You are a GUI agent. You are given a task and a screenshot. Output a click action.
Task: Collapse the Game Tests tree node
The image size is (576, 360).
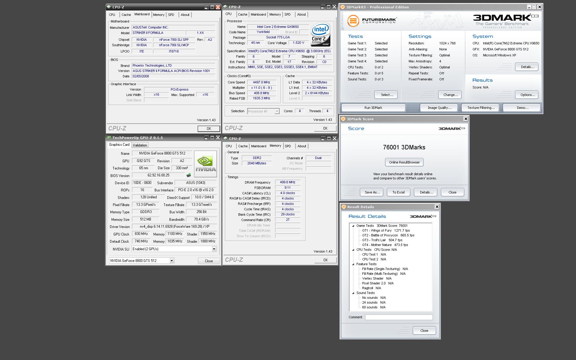[353, 226]
